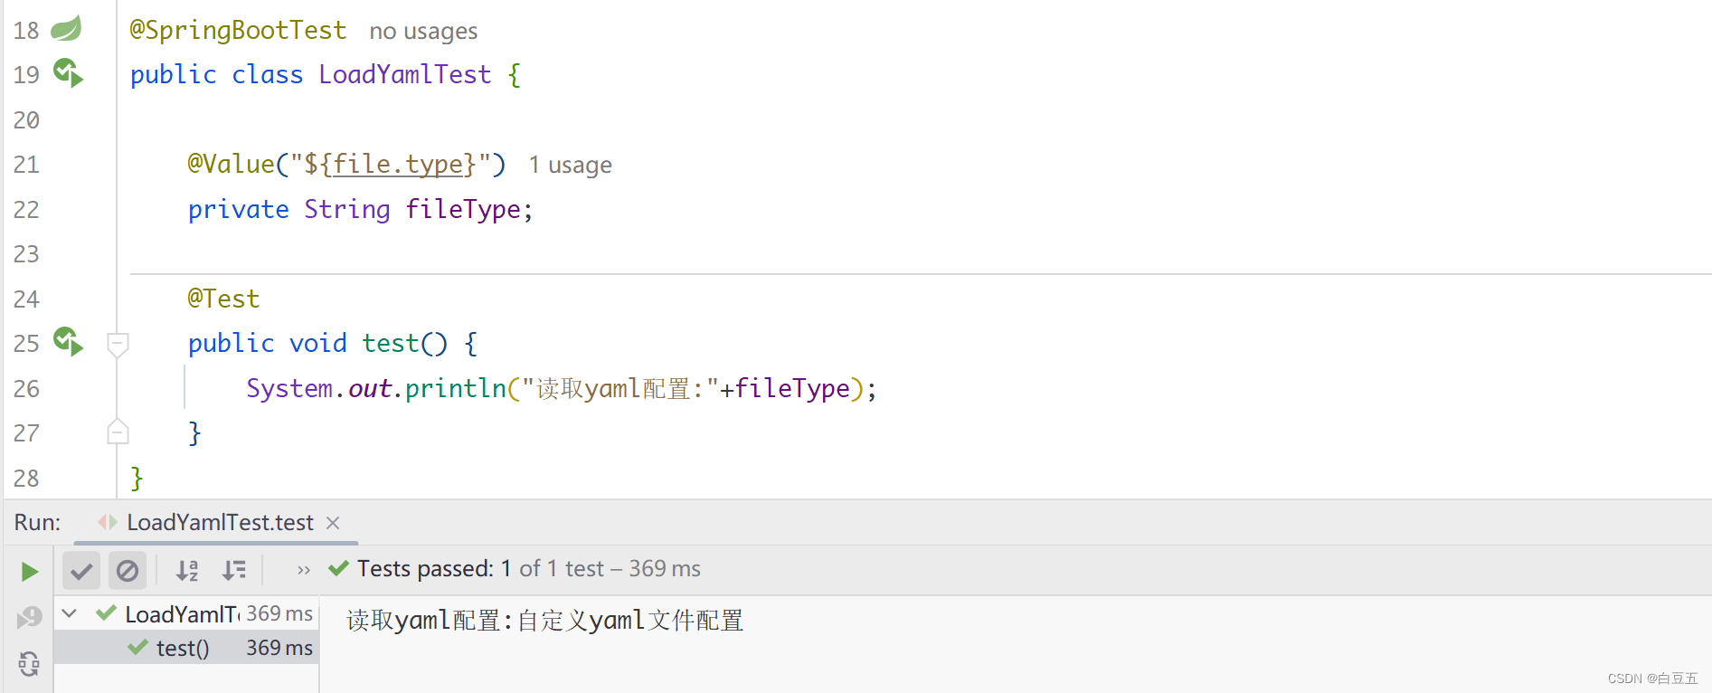
Task: Collapse the LoadYamlTest result node
Action: tap(69, 613)
